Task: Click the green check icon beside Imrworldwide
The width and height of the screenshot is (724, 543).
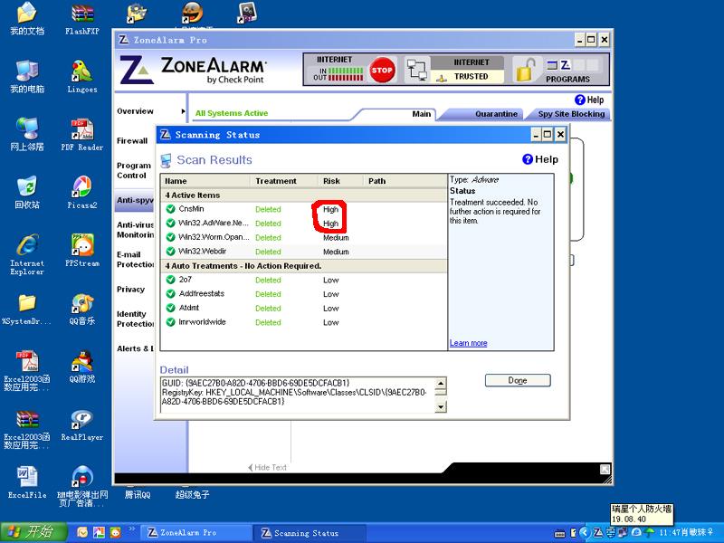Action: [x=170, y=322]
